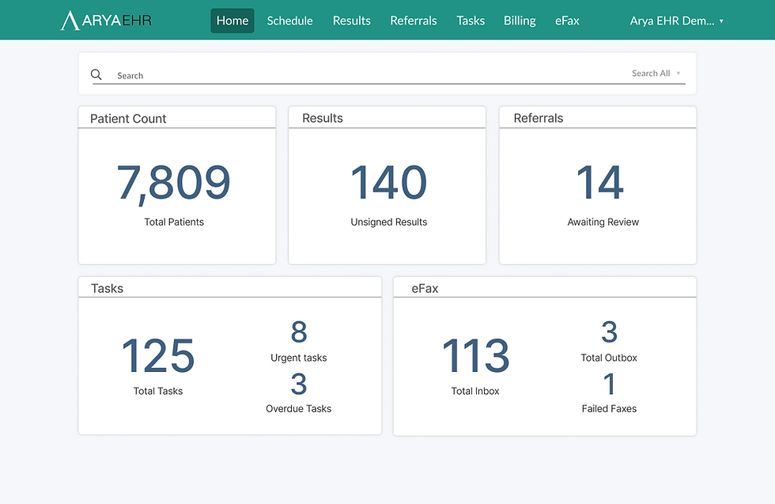Click the 140 unsigned results count

click(388, 183)
